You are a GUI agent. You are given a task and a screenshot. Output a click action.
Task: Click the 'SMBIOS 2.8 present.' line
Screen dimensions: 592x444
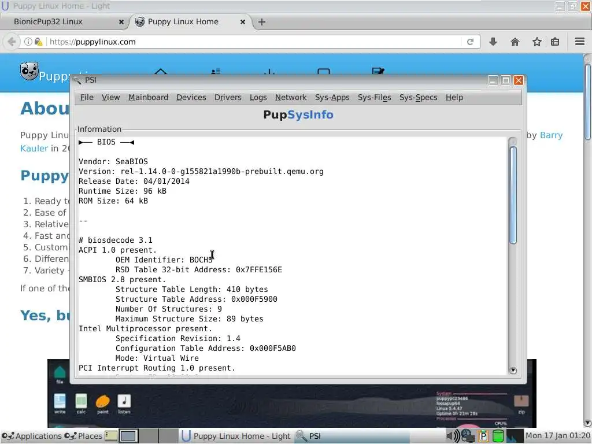[123, 279]
